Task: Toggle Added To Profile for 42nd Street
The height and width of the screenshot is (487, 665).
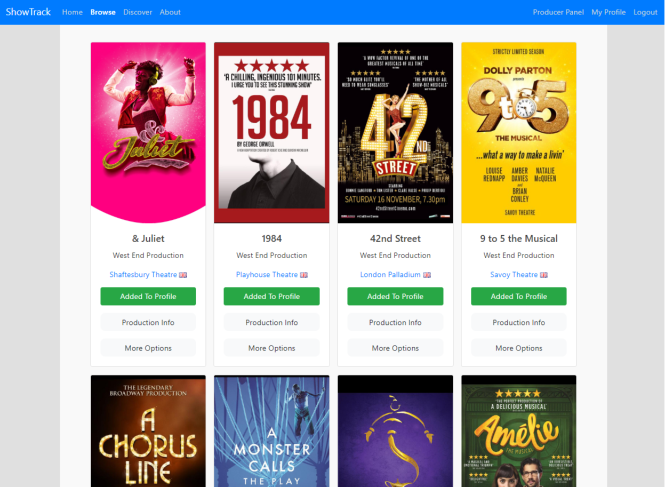Action: click(x=395, y=296)
